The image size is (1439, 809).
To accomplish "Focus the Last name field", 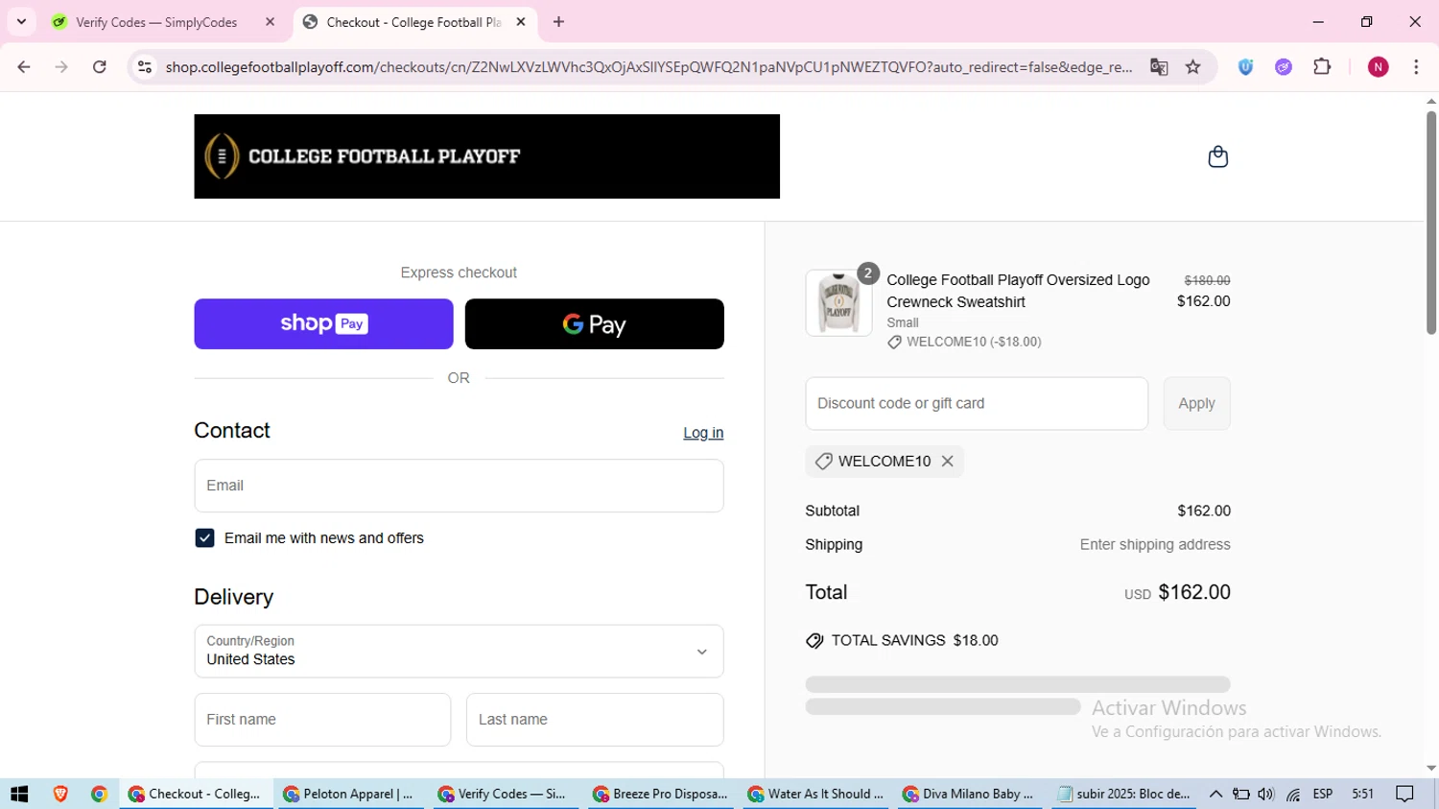I will pyautogui.click(x=595, y=720).
